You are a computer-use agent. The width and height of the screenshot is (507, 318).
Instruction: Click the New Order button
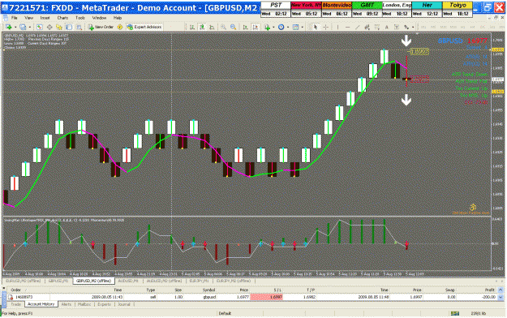coord(101,27)
